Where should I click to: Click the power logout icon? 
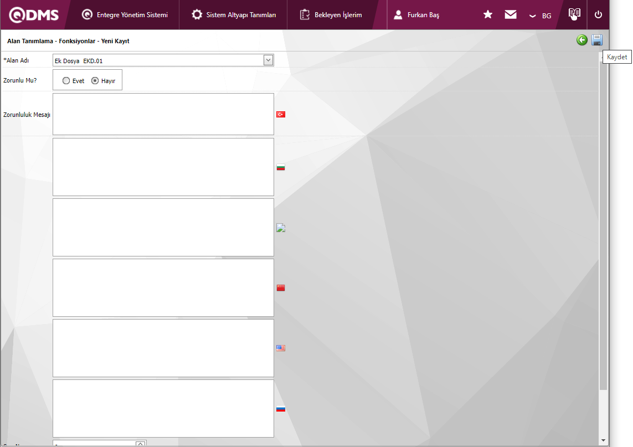(x=598, y=15)
